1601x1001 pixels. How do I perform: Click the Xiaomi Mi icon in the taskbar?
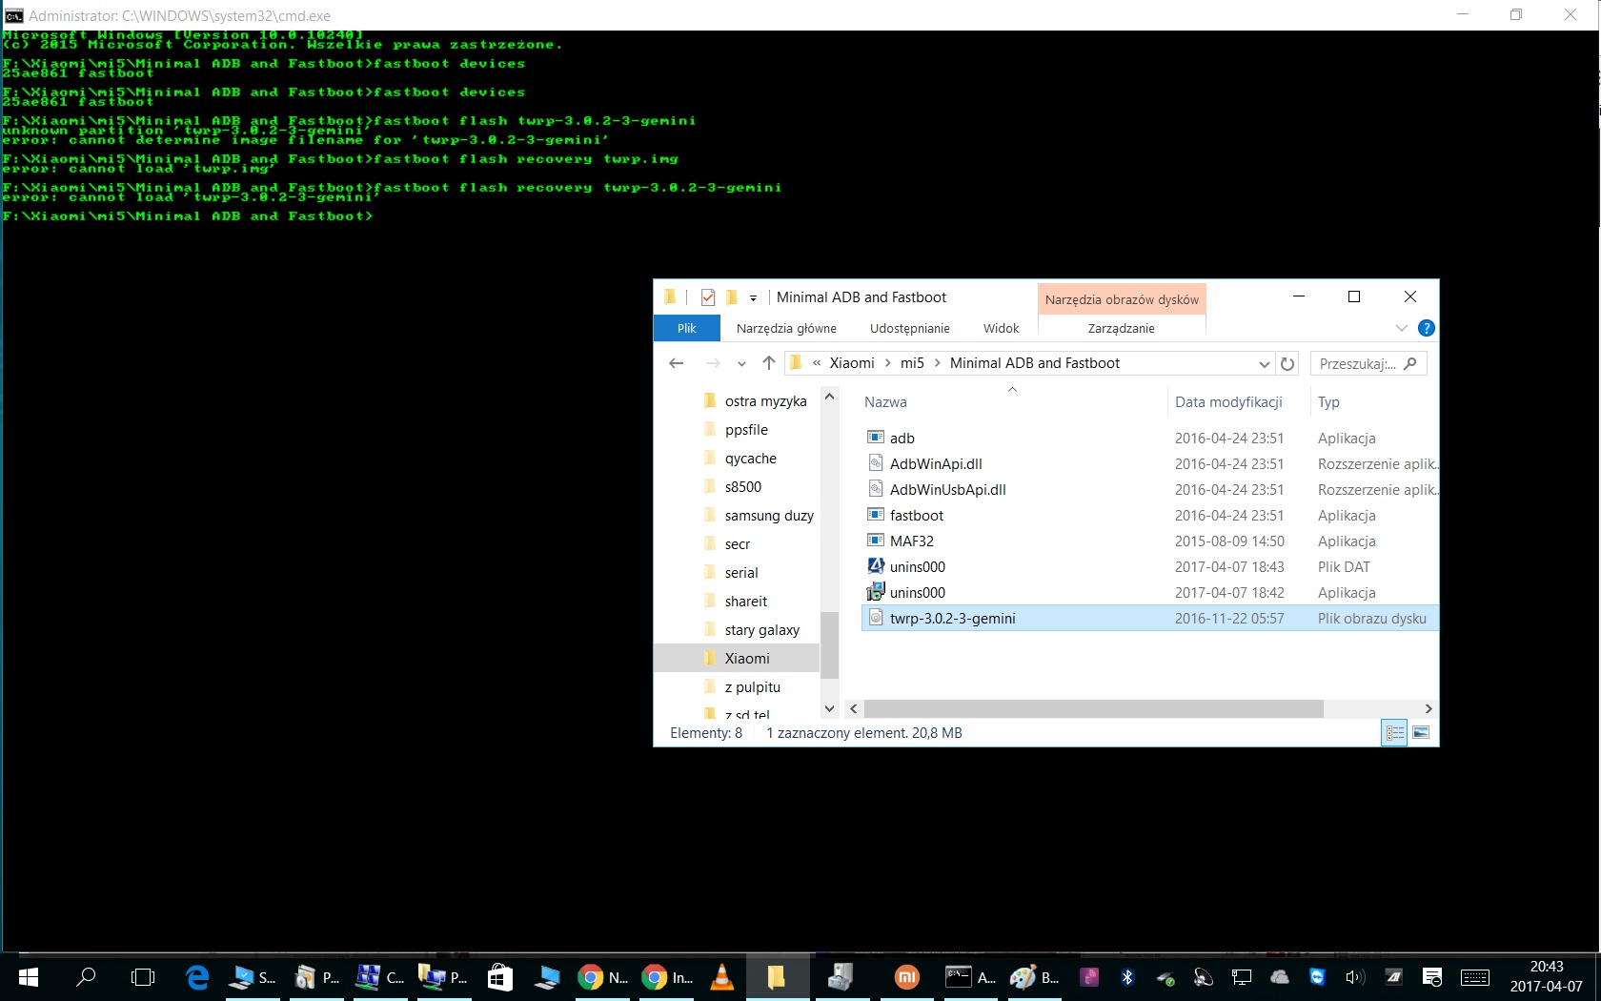pos(906,977)
